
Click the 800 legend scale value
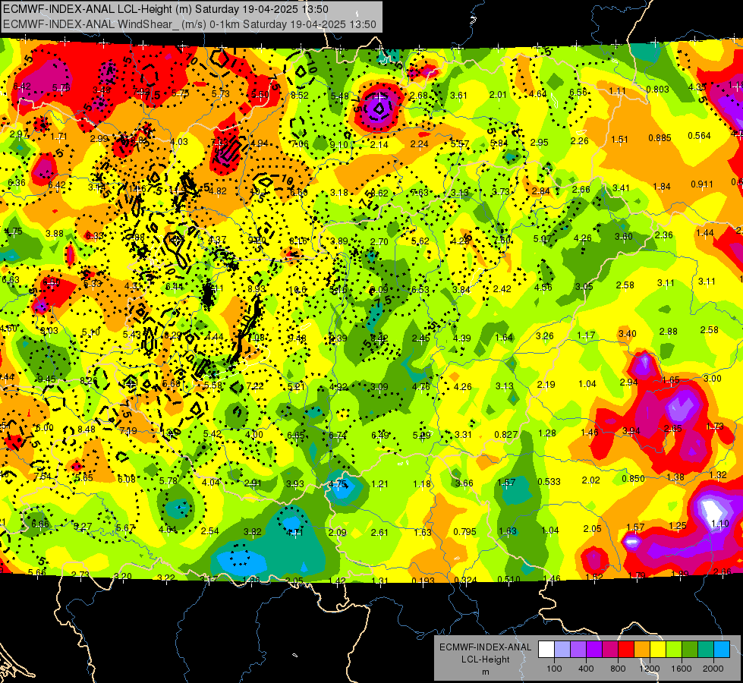tap(618, 669)
